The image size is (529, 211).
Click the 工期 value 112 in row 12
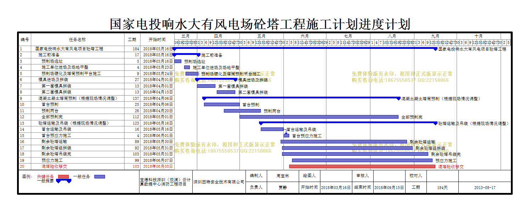pyautogui.click(x=136, y=117)
